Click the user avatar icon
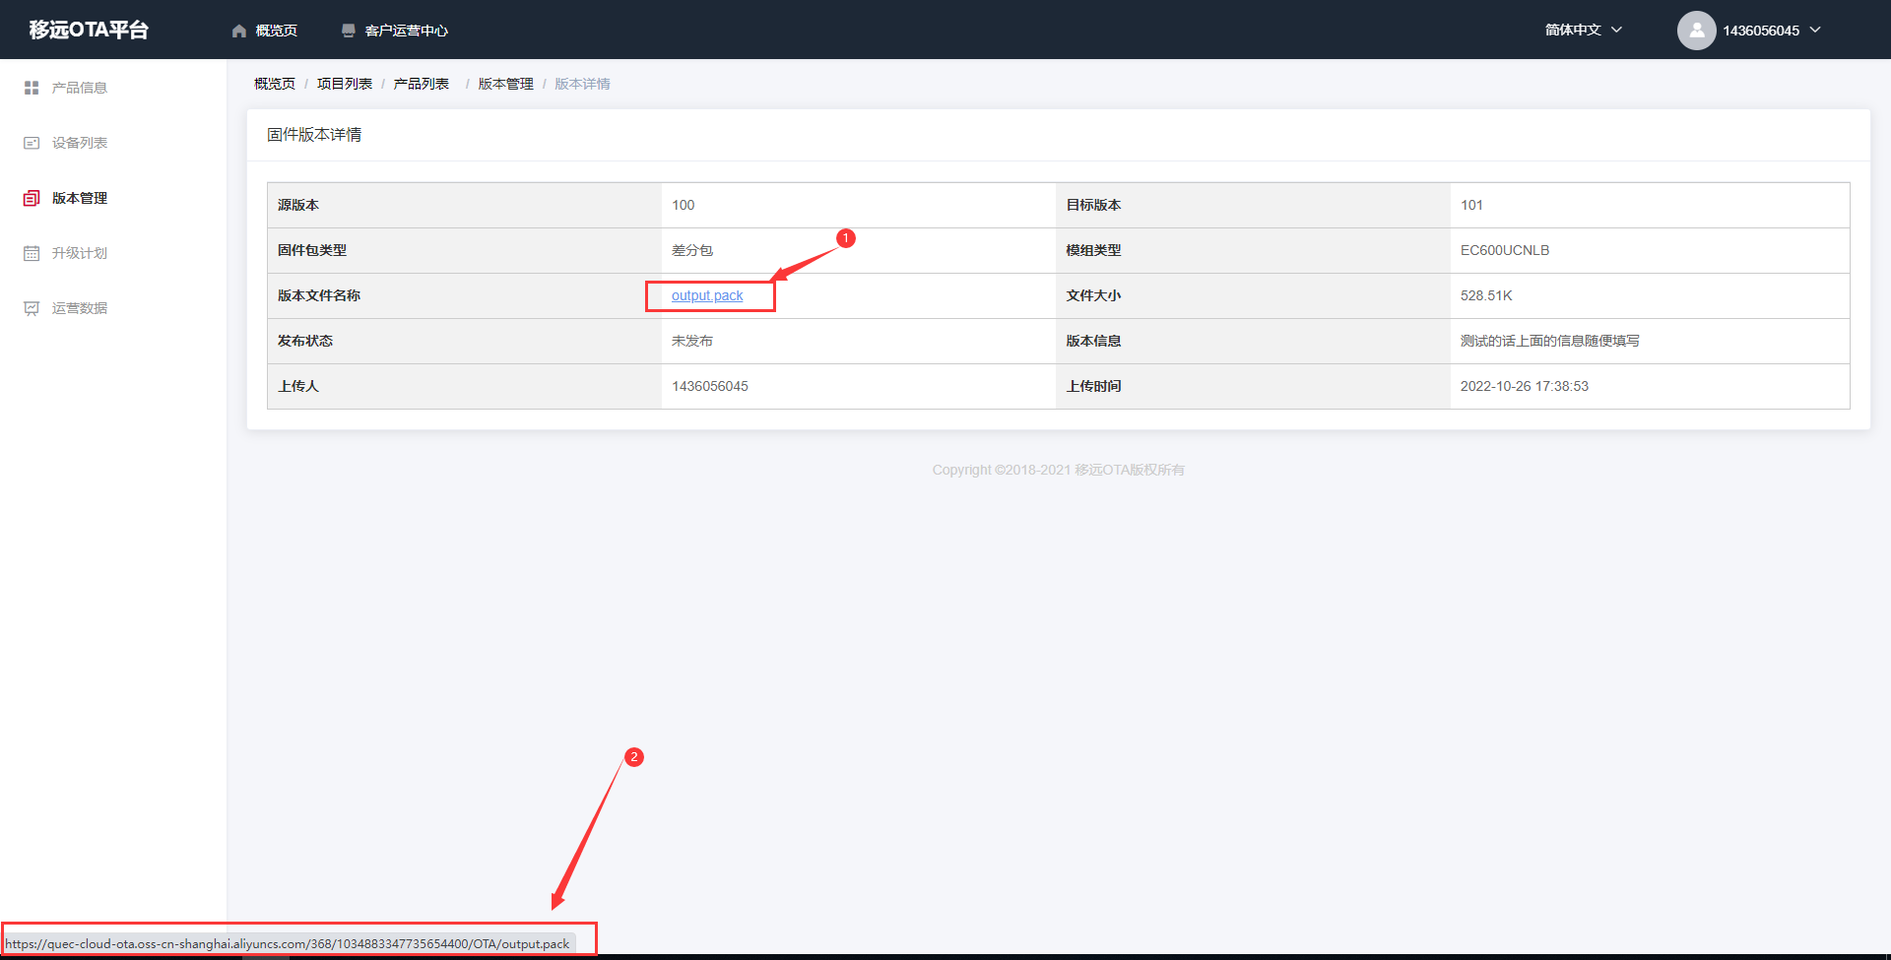The height and width of the screenshot is (960, 1891). point(1696,31)
